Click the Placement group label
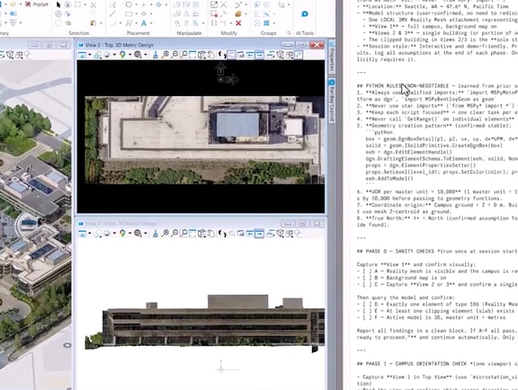518x390 pixels. (138, 33)
